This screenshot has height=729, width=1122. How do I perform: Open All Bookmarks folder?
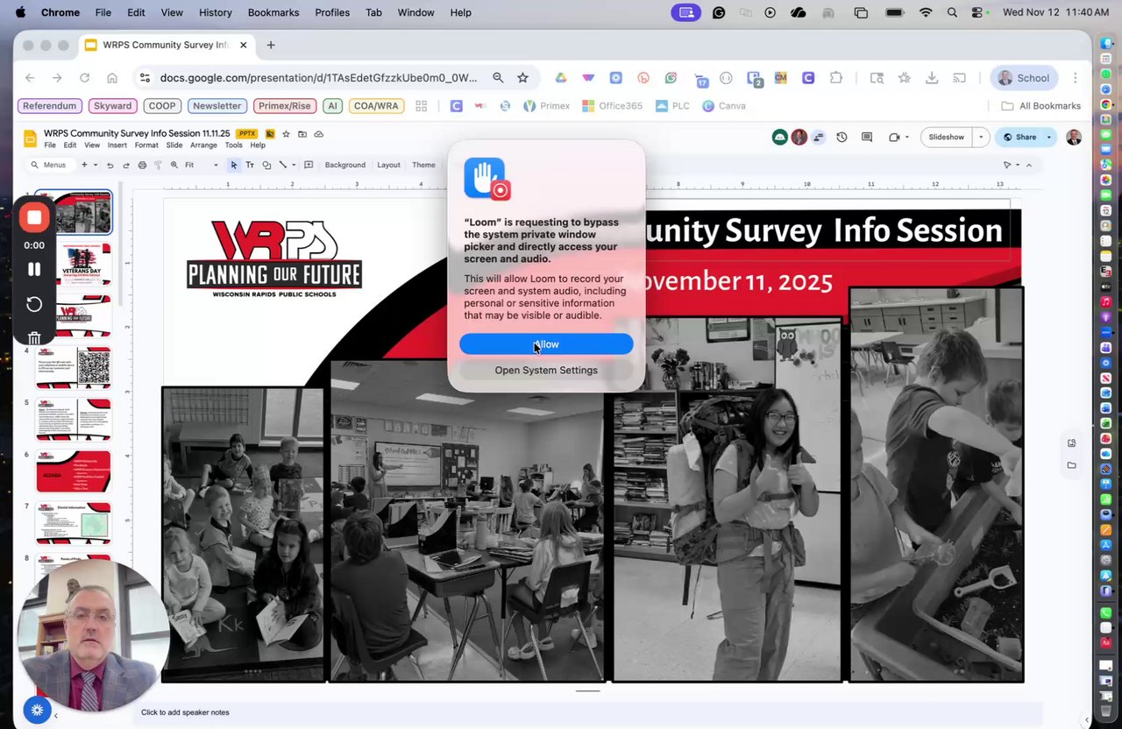coord(1041,106)
